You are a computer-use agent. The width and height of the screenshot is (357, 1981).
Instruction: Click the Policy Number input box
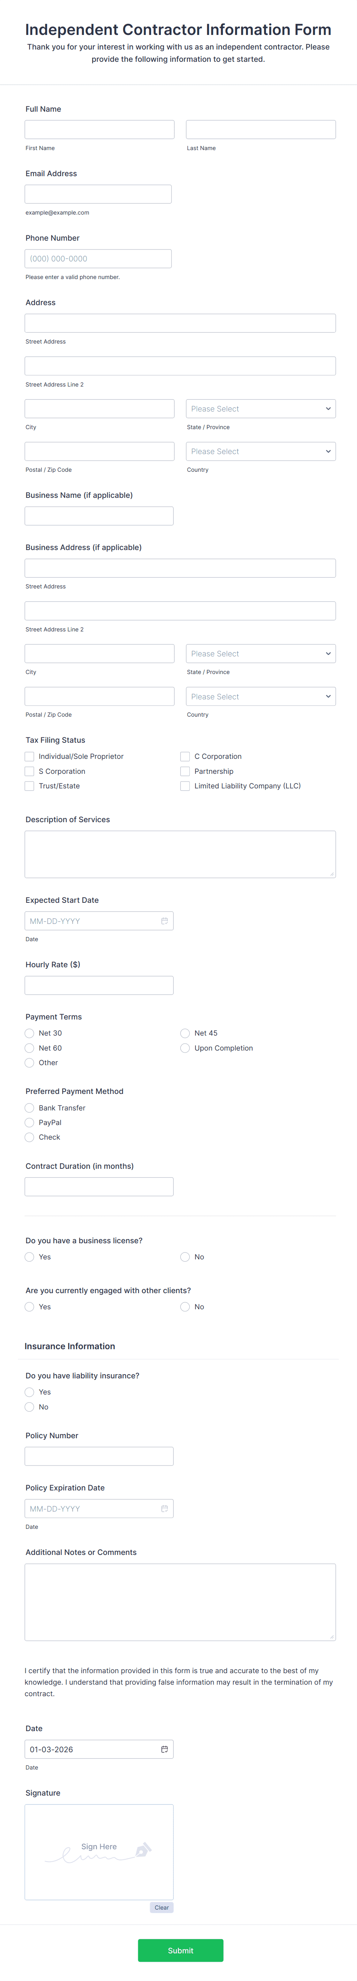pos(99,1456)
